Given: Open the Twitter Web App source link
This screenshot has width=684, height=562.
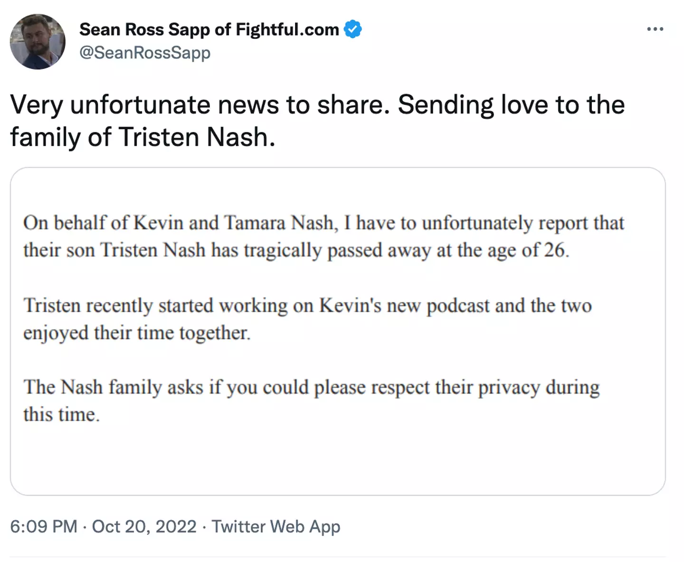Looking at the screenshot, I should click(276, 526).
